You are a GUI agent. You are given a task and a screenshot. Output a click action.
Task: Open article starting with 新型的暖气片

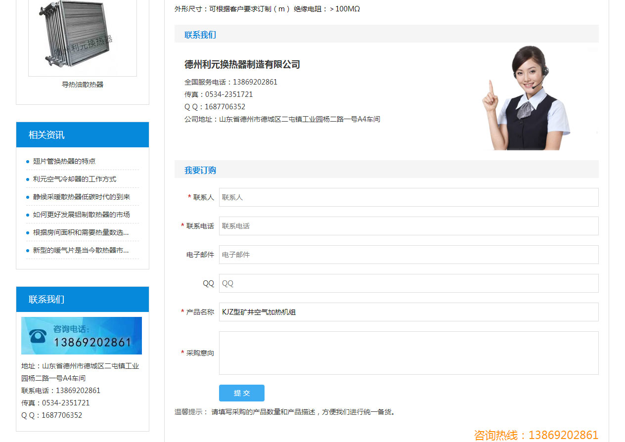(x=81, y=250)
